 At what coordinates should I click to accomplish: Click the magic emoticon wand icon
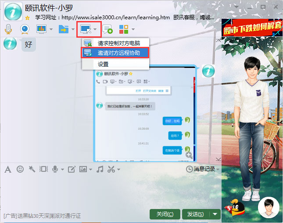tap(32, 169)
